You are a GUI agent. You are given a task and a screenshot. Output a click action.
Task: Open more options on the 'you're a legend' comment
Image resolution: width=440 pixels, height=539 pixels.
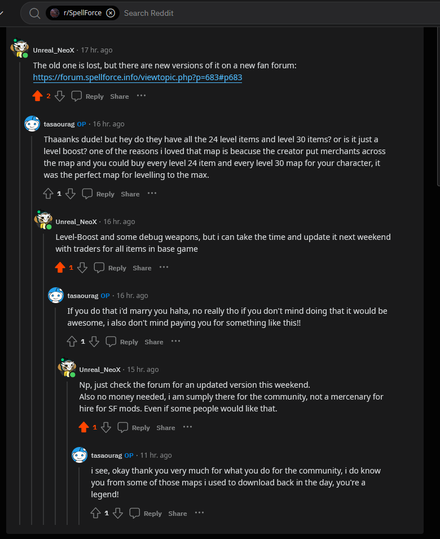[x=199, y=513]
